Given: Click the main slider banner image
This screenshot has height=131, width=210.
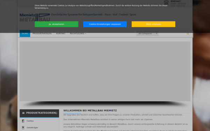Looking at the screenshot, I should (x=105, y=71).
